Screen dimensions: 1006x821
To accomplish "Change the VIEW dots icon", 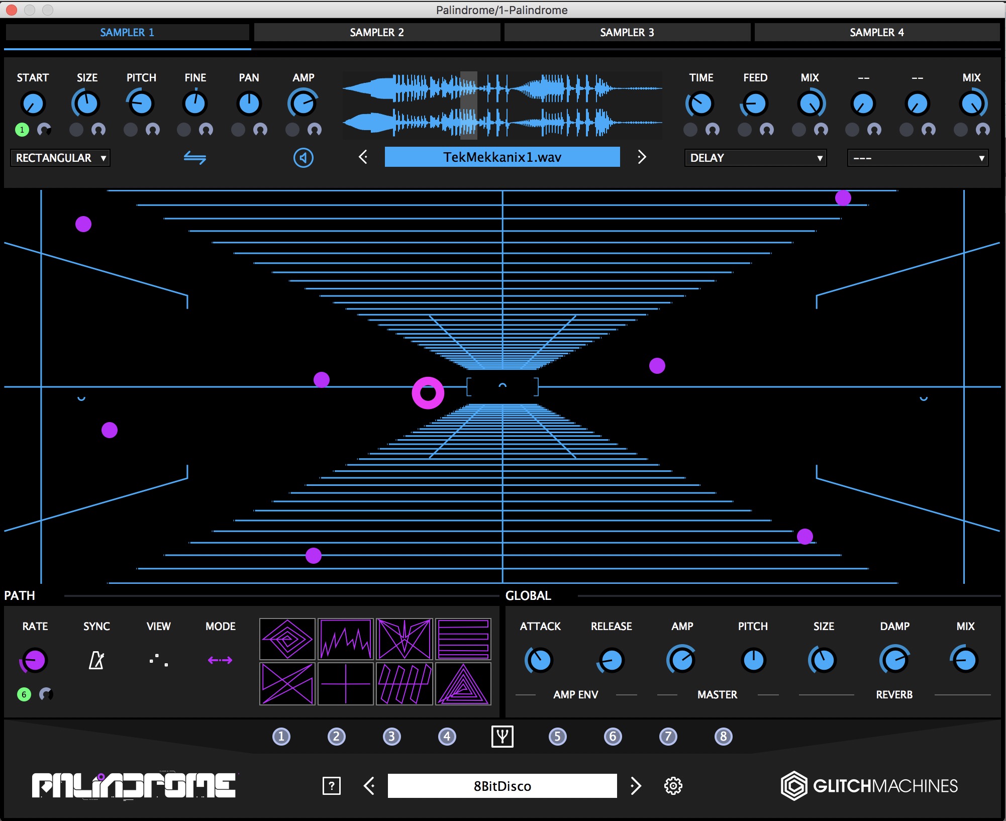I will point(159,660).
